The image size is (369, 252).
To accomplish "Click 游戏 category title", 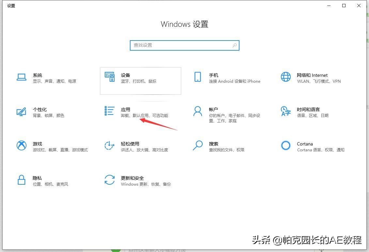I will (x=38, y=144).
